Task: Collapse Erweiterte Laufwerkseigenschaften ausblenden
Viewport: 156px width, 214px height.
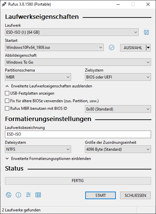Action: click(x=49, y=86)
